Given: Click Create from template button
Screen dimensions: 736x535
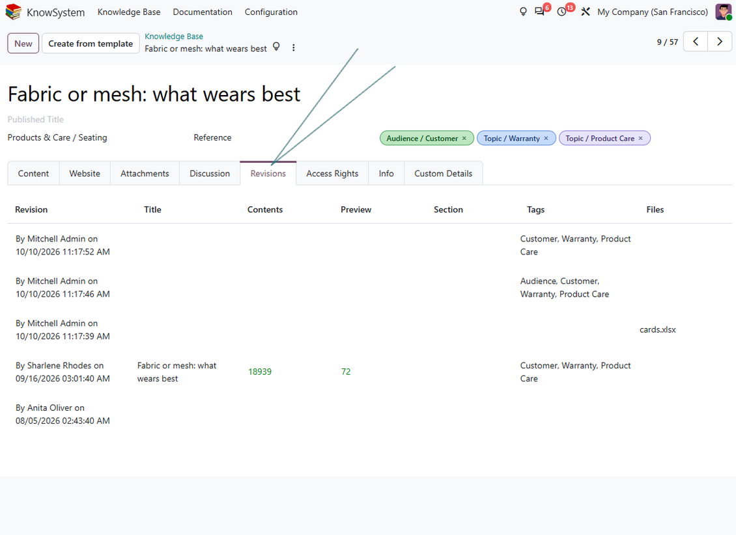Looking at the screenshot, I should pos(91,44).
